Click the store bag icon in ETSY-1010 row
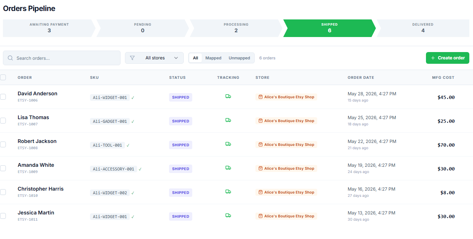The image size is (473, 239). point(261,192)
